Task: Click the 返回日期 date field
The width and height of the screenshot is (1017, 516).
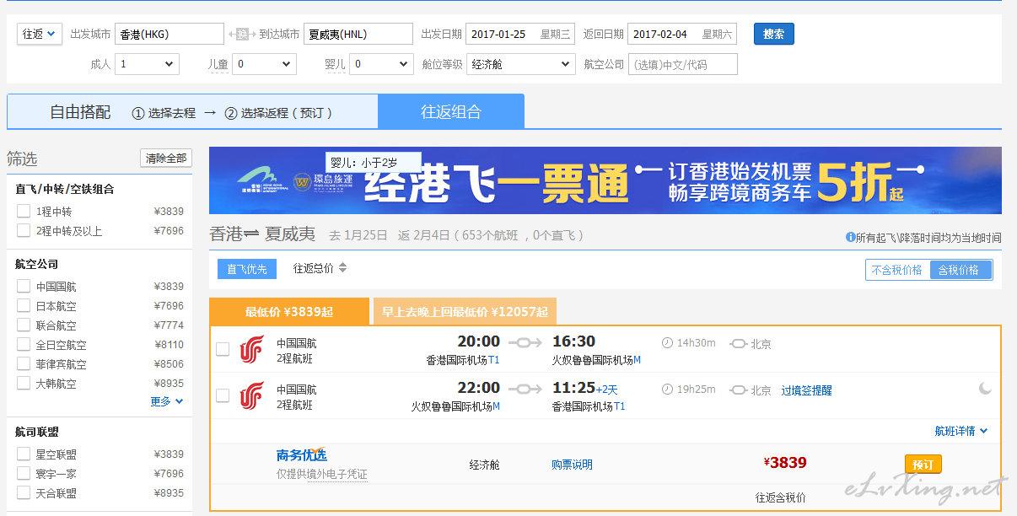Action: pos(682,34)
